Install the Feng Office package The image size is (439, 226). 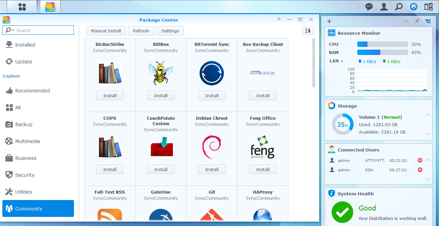[262, 169]
